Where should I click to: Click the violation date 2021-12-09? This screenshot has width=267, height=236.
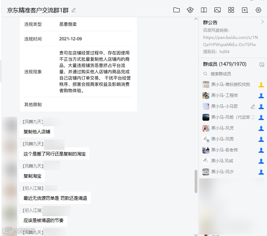click(70, 39)
